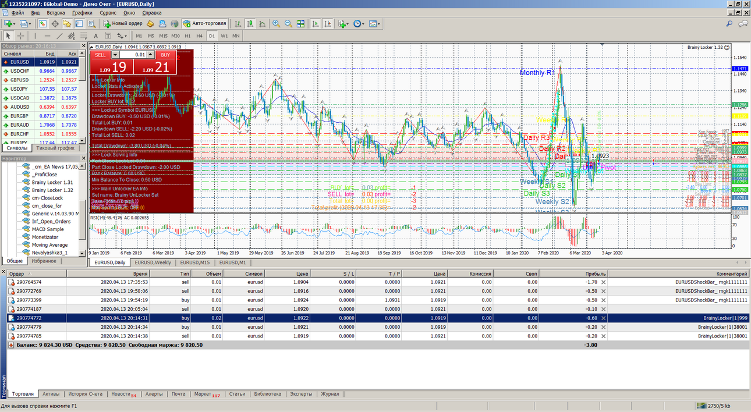Screen dimensions: 751x412
Task: Click the Zoom Out magnifier icon
Action: click(x=288, y=24)
